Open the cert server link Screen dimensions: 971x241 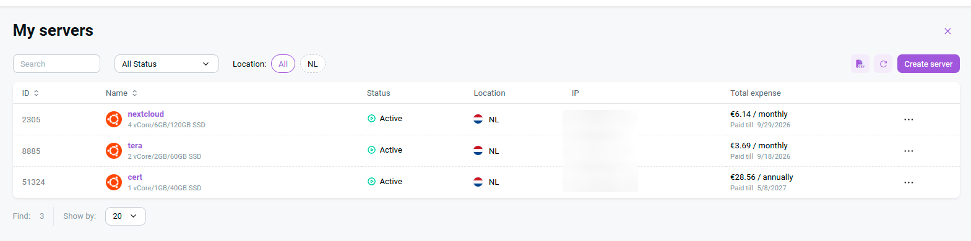(x=135, y=177)
